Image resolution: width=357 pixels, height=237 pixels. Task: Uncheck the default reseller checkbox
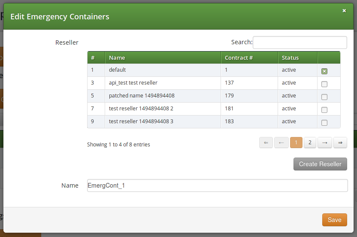(324, 71)
